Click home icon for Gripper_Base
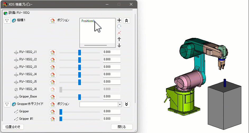 point(53,97)
